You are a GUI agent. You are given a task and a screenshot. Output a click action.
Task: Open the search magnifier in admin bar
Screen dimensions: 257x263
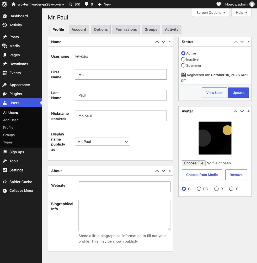pos(71,4)
